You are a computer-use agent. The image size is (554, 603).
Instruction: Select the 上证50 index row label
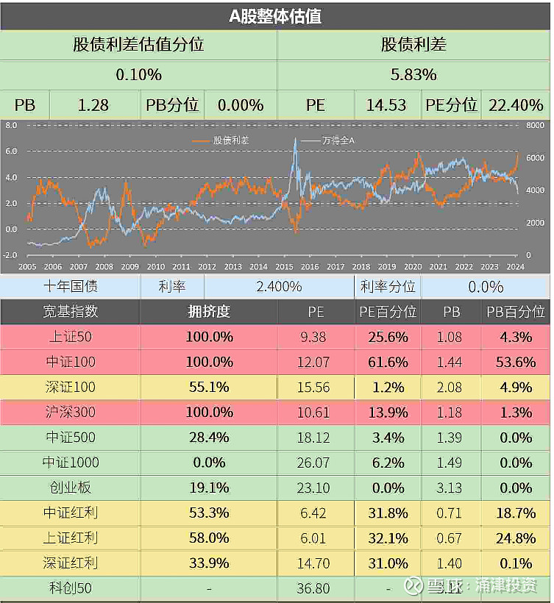(x=70, y=337)
